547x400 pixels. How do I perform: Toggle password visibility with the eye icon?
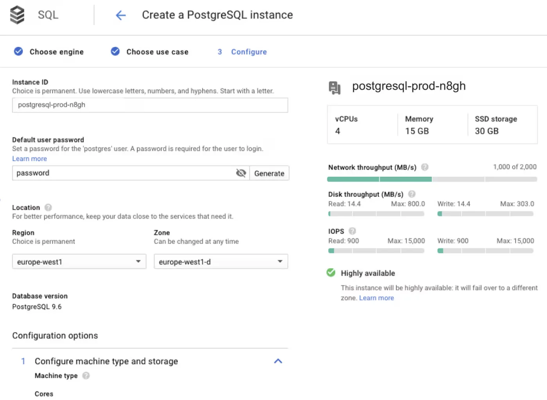[241, 173]
